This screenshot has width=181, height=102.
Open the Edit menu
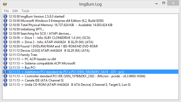[15, 11]
